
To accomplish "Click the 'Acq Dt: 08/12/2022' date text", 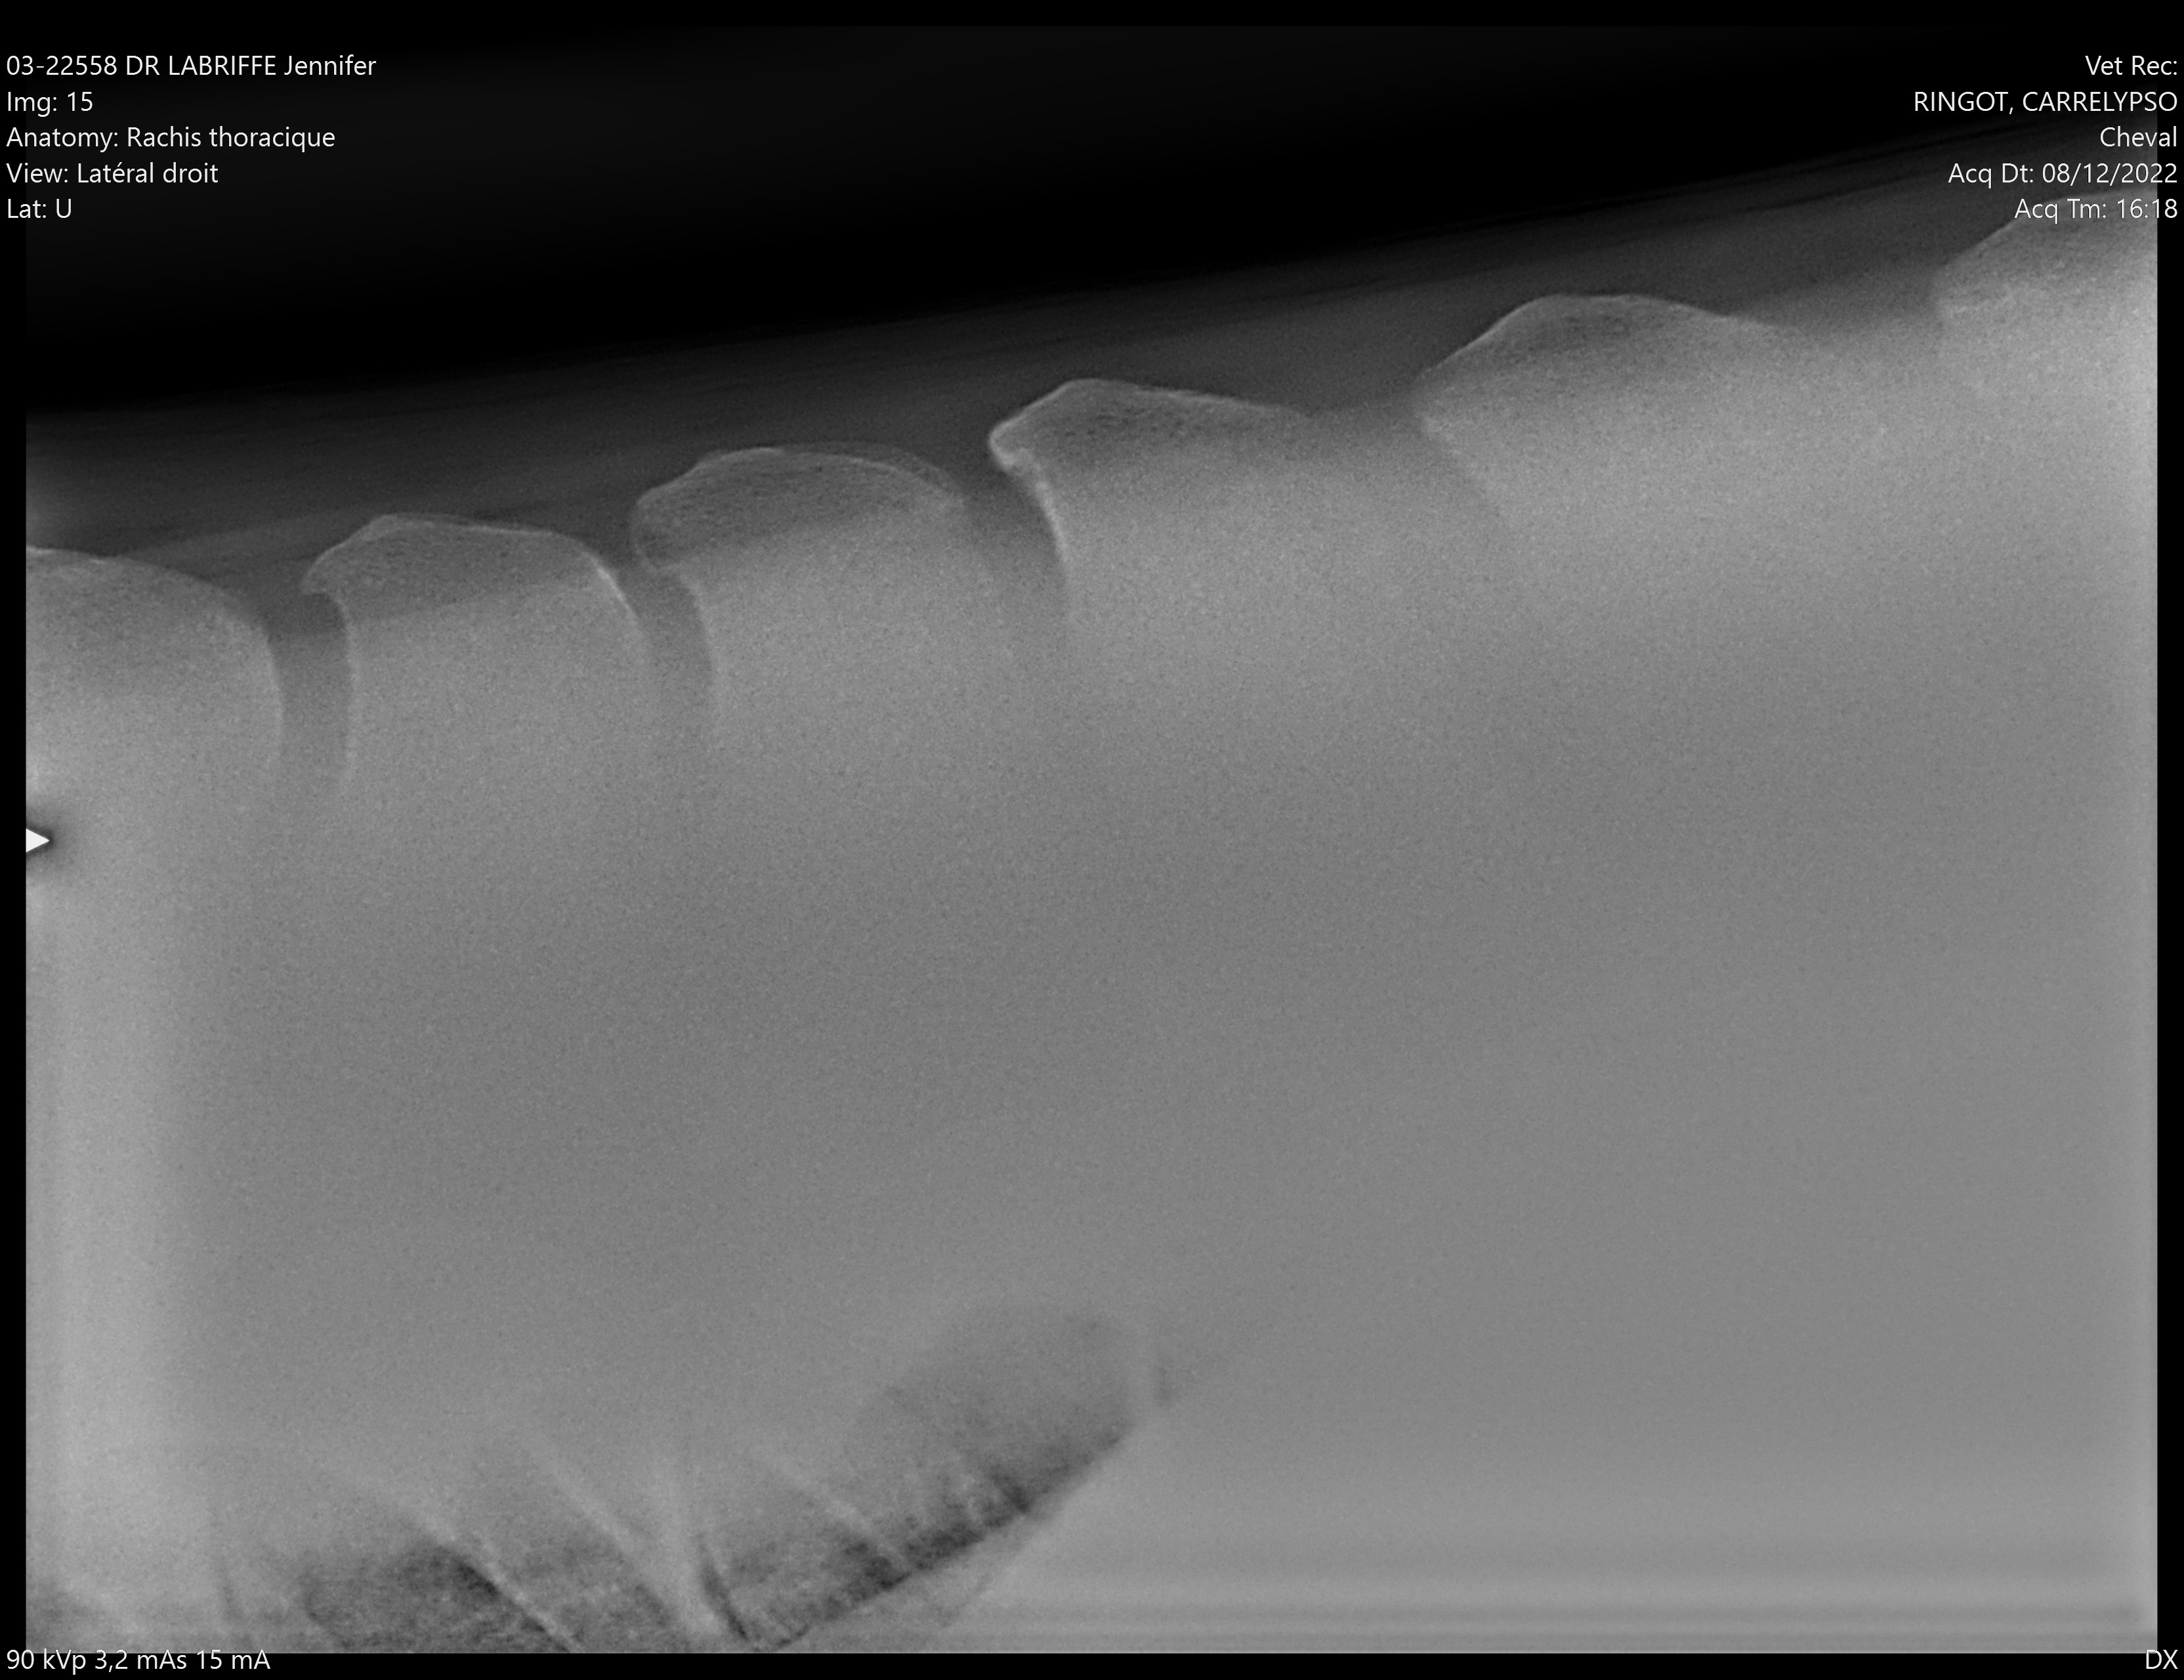I will [2062, 173].
